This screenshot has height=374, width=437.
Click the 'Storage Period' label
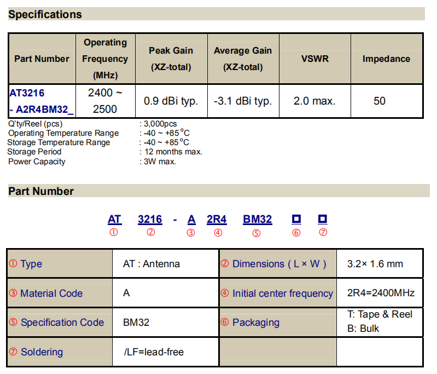pyautogui.click(x=34, y=152)
